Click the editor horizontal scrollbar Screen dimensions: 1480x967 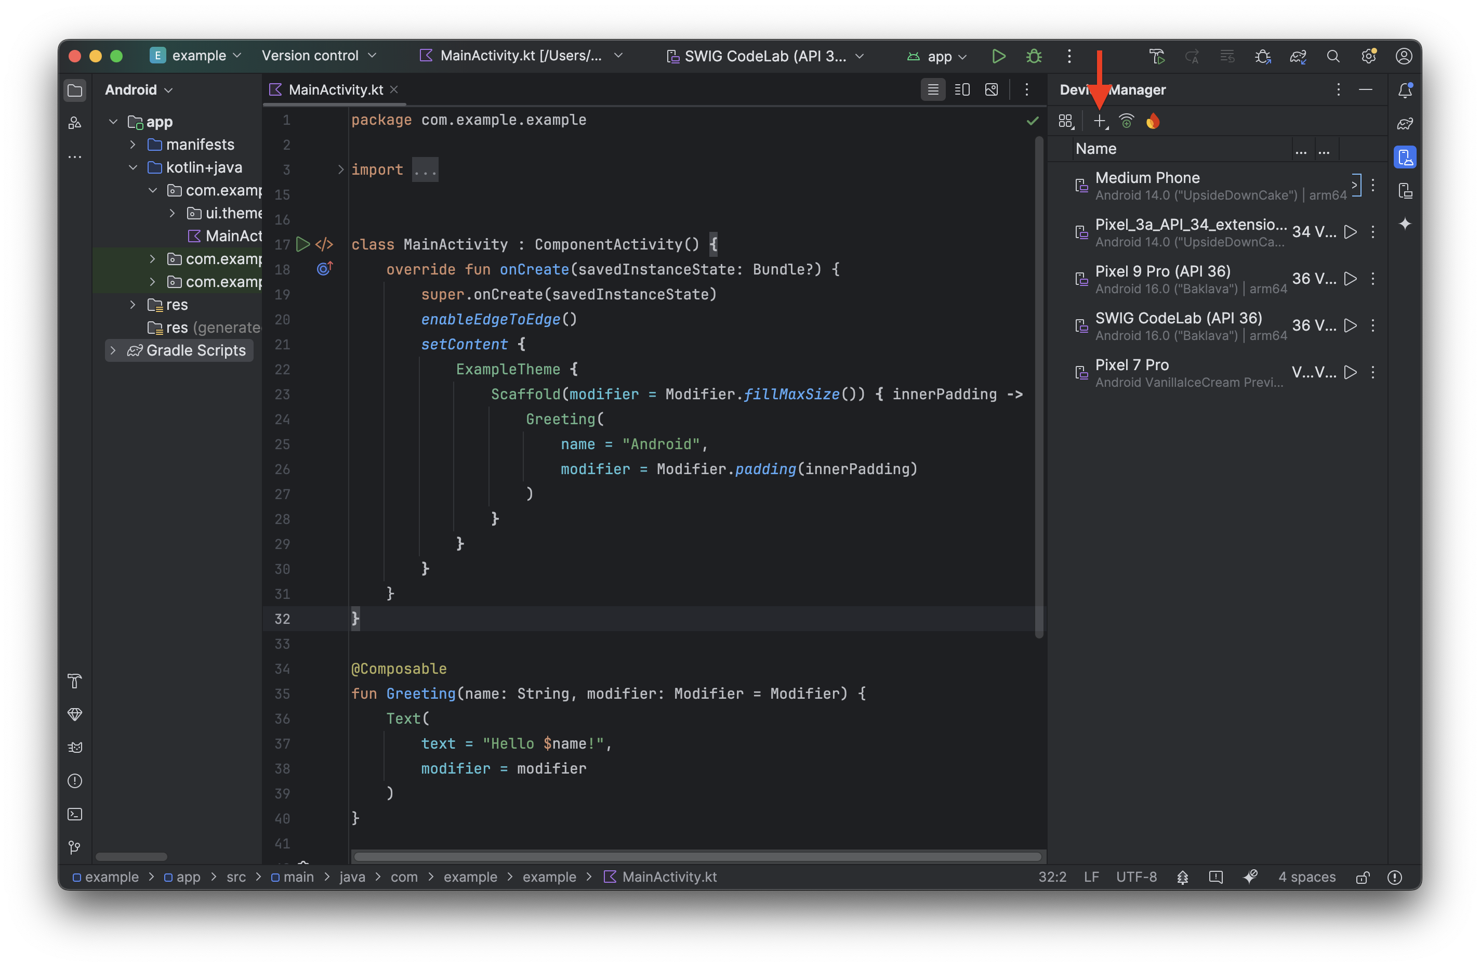[x=696, y=857]
